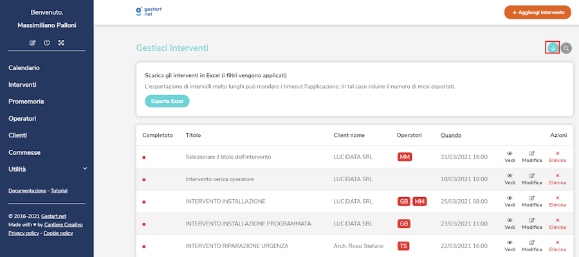
Task: Click Modifica for INTERVENTO INSTALLAZIONE PROGRAMMATA
Action: (x=532, y=224)
